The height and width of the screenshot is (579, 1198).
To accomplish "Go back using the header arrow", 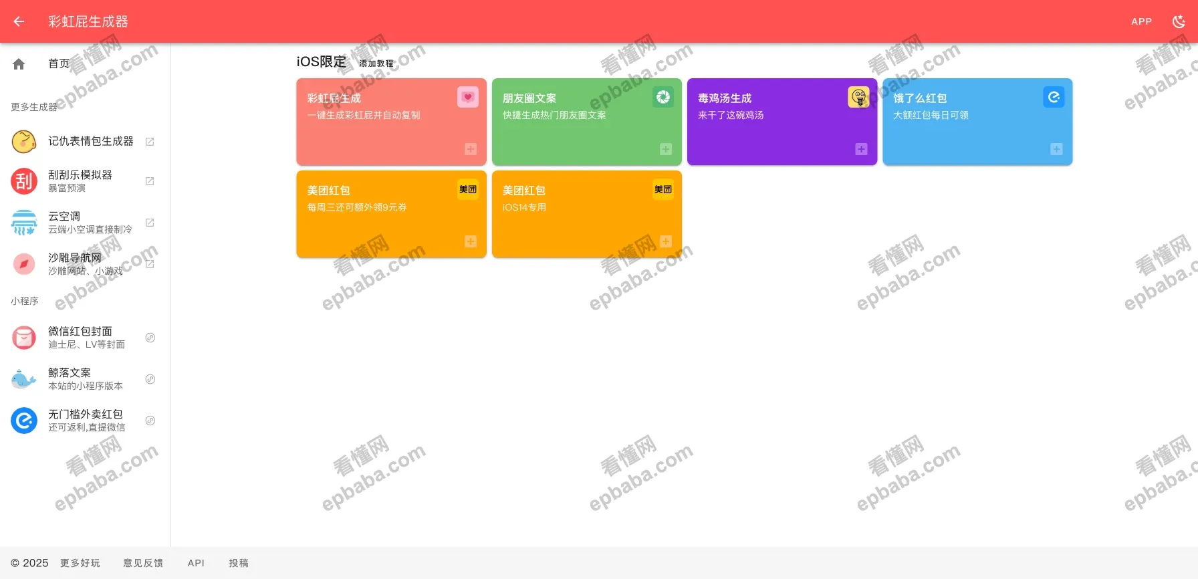I will pos(19,21).
